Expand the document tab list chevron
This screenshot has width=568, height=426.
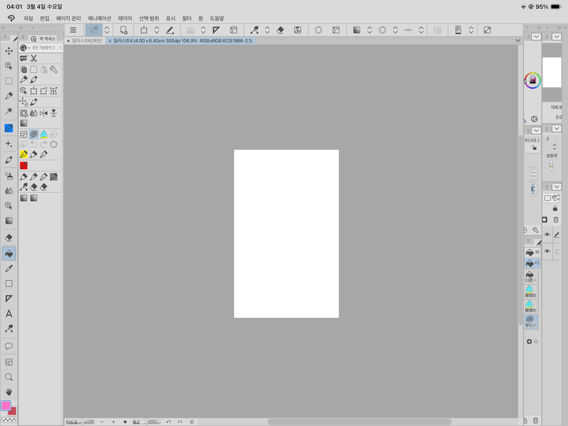[x=518, y=41]
